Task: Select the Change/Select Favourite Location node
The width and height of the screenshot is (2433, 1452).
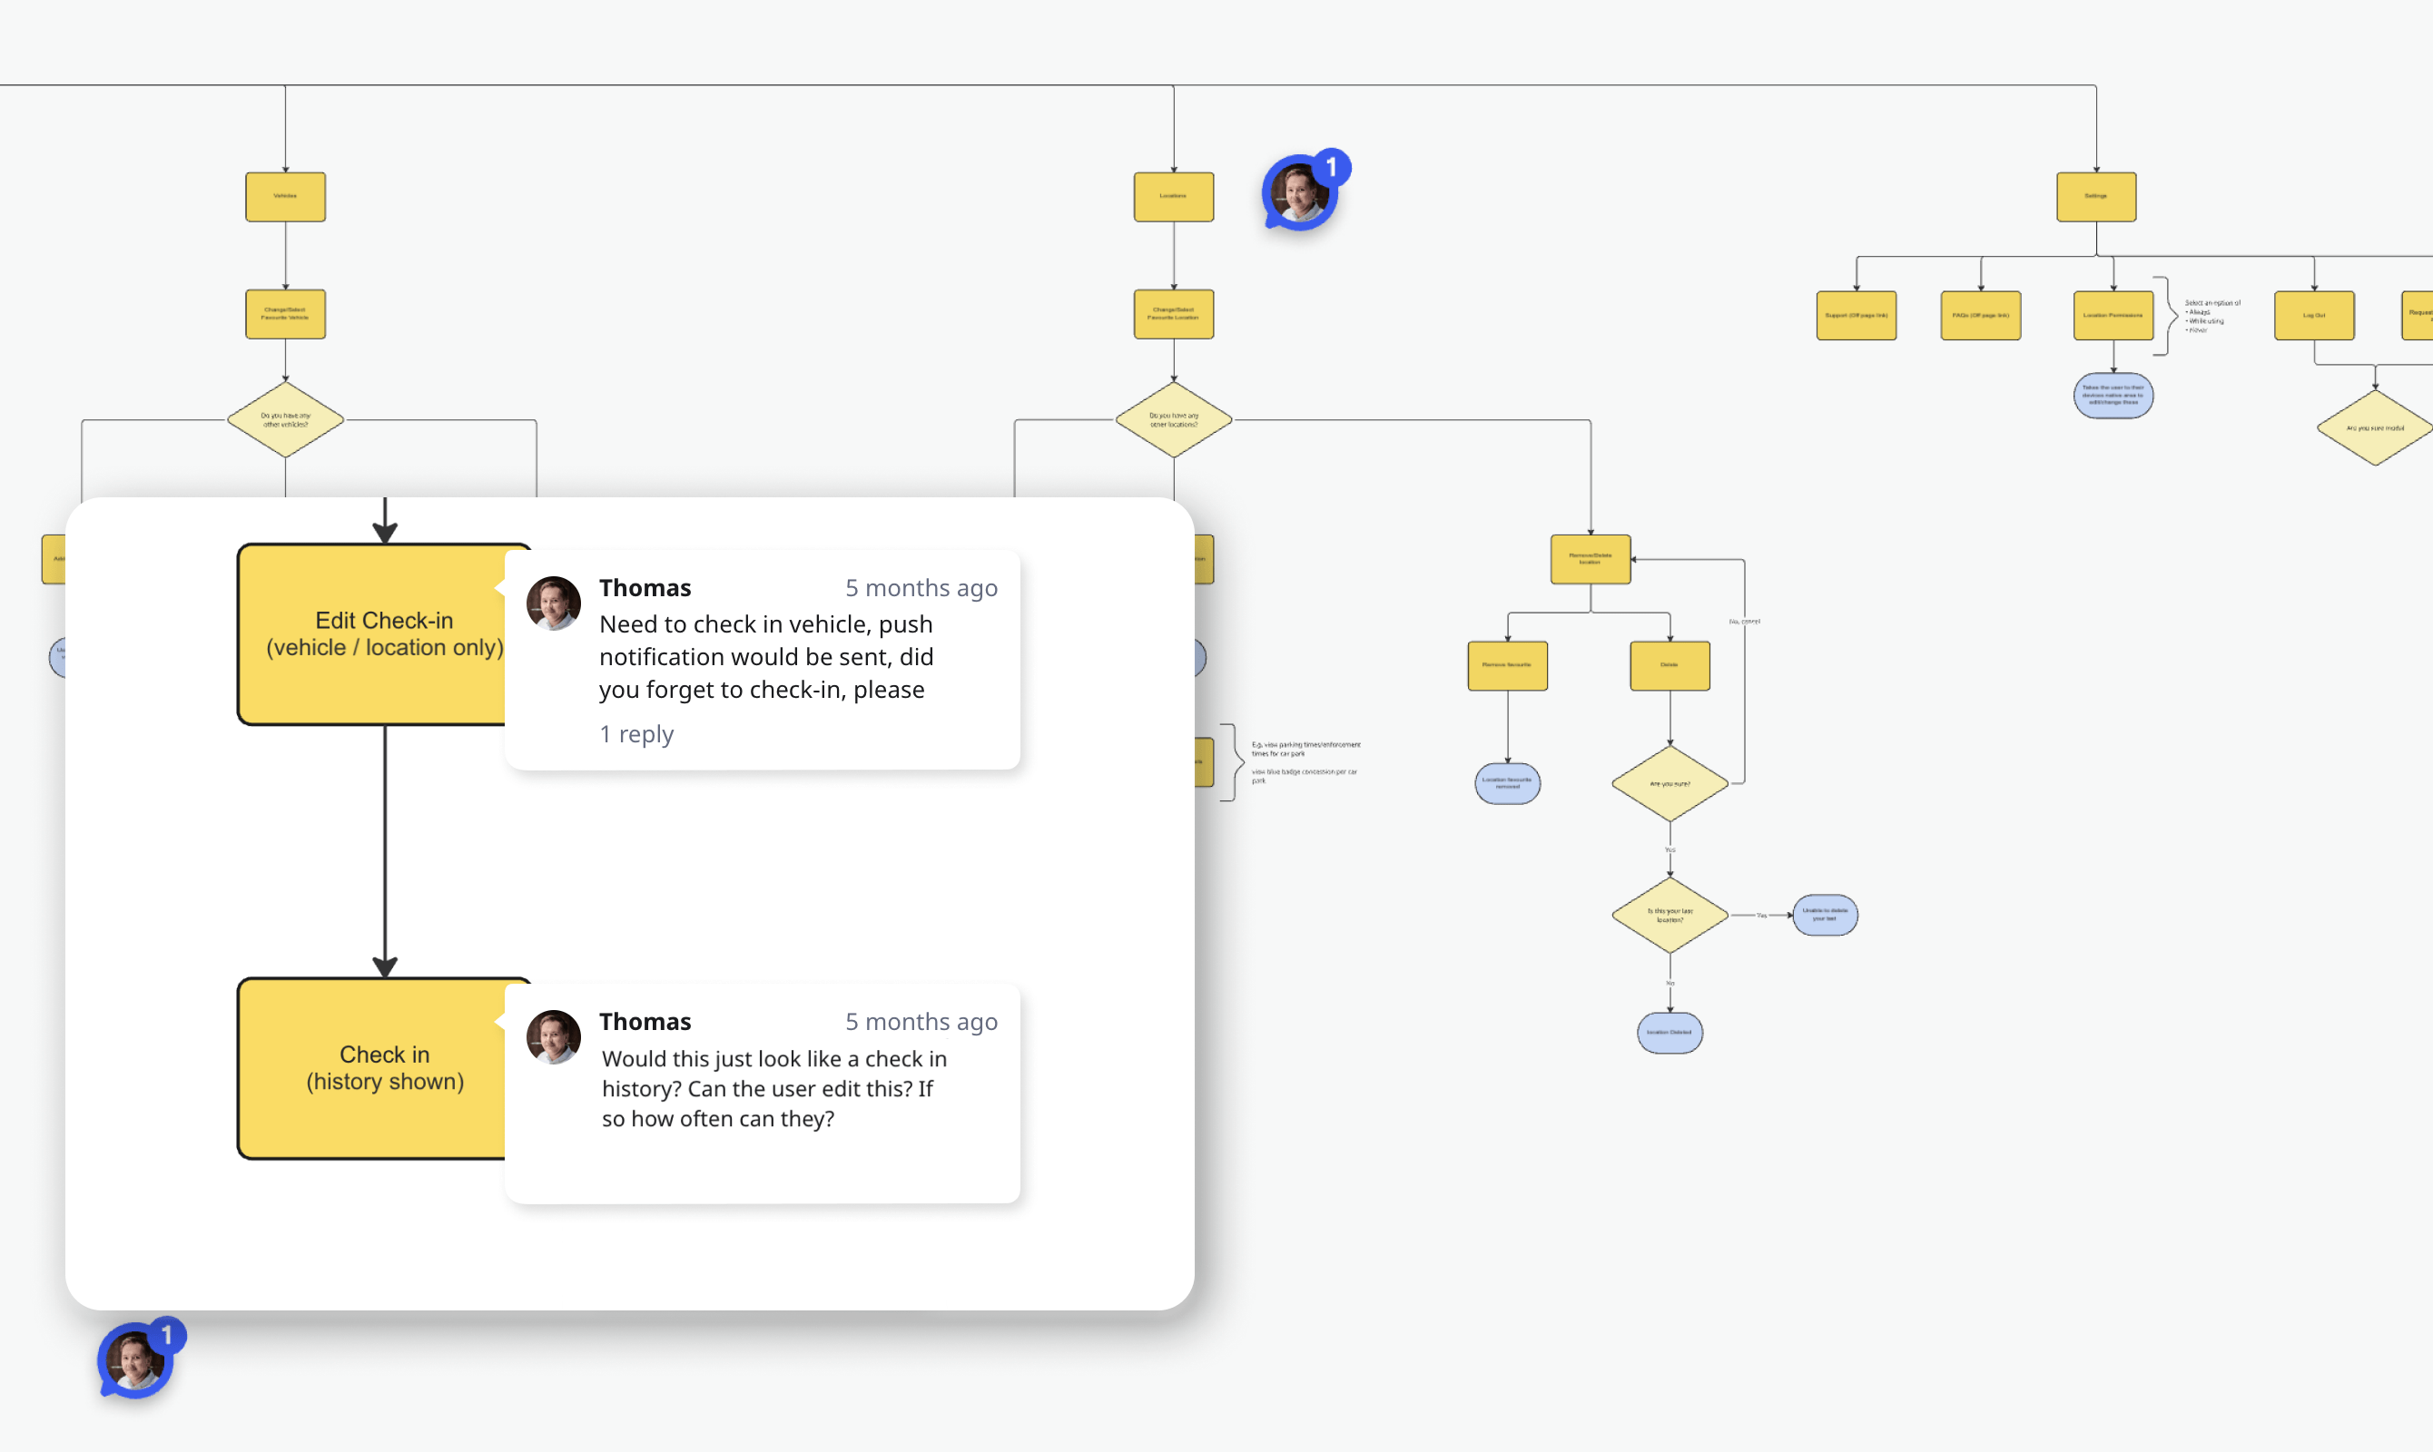Action: pos(1174,314)
